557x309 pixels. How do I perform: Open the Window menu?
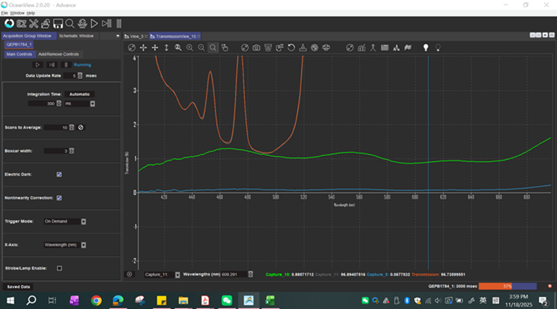(x=17, y=12)
